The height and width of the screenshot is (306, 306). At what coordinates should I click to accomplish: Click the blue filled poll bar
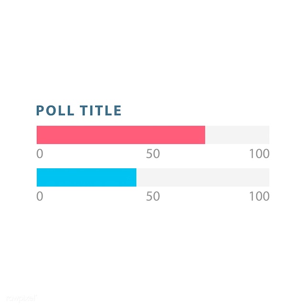pos(87,177)
